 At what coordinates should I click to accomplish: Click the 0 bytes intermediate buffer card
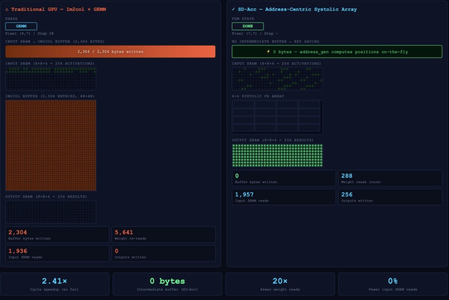[x=167, y=284]
